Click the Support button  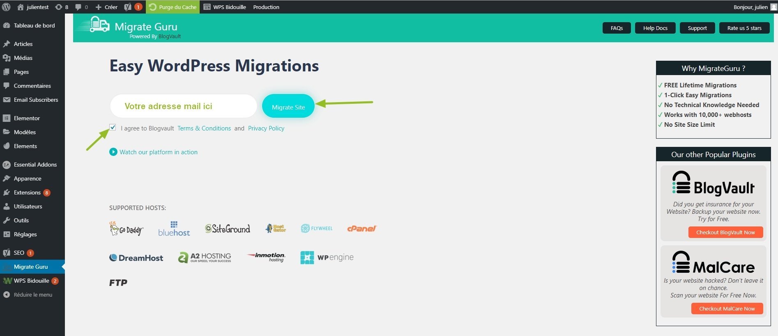(x=697, y=28)
